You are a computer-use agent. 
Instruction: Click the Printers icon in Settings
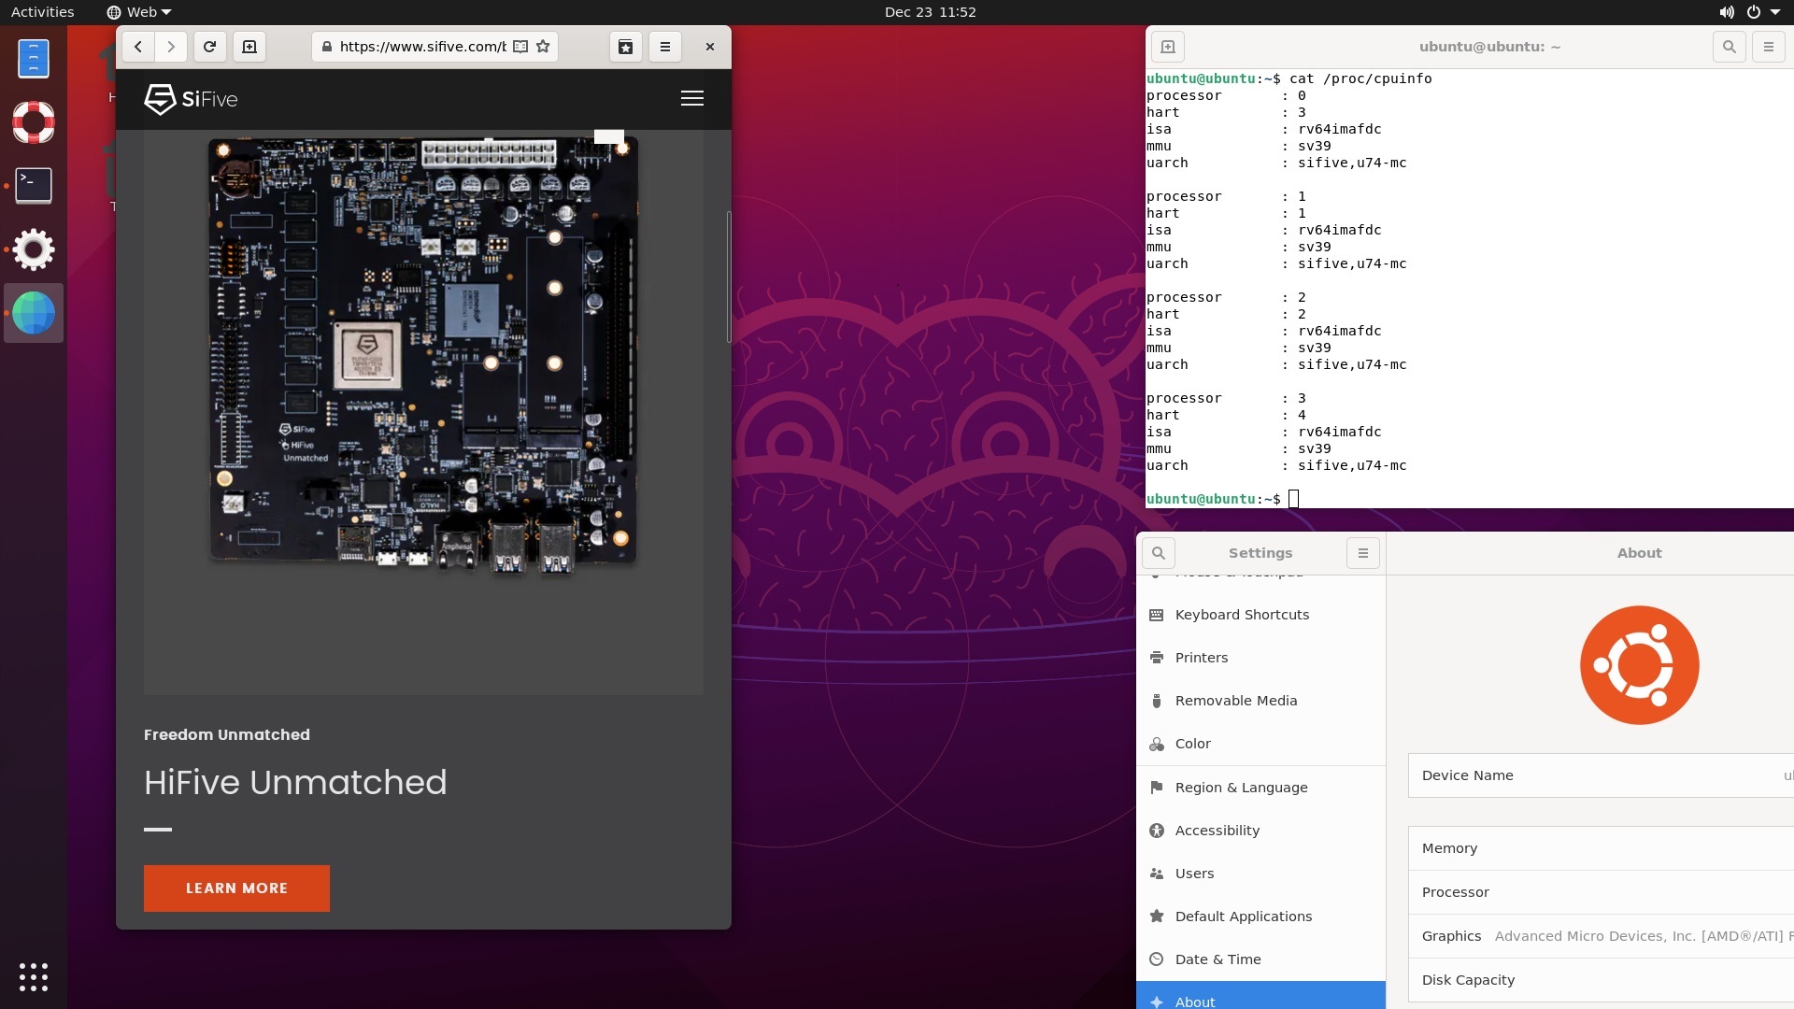[x=1157, y=658]
